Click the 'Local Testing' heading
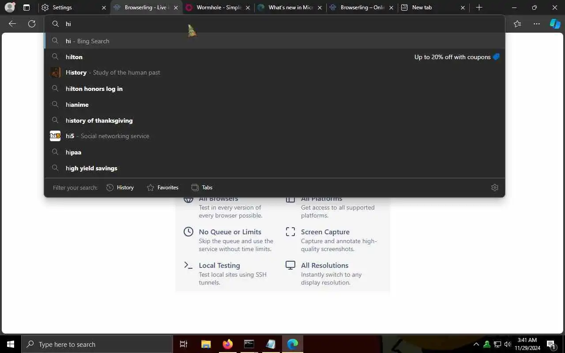 click(219, 265)
